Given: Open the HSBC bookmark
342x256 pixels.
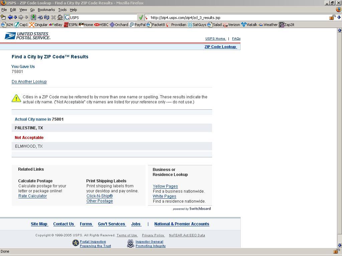Looking at the screenshot, I should (x=101, y=25).
